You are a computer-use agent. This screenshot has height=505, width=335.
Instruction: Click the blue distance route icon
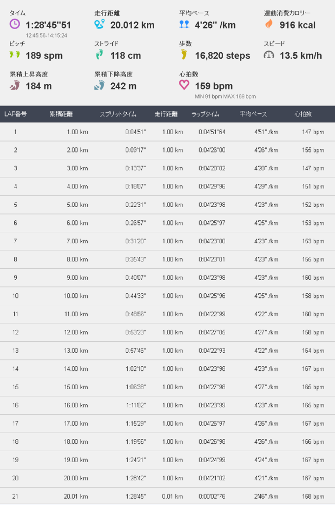[x=100, y=24]
